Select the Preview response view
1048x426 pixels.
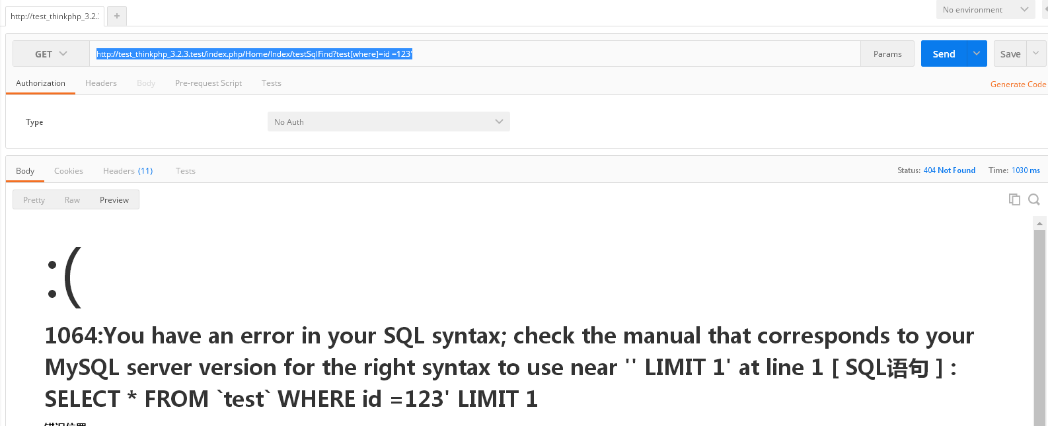[114, 200]
